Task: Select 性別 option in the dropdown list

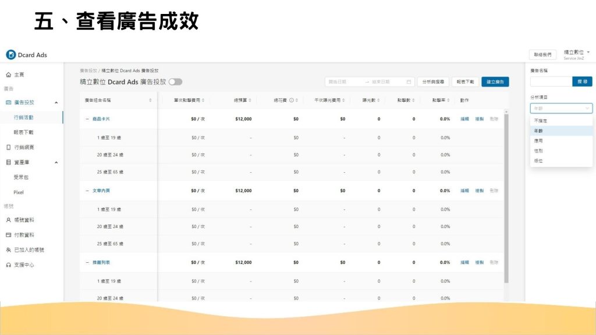Action: pos(561,151)
